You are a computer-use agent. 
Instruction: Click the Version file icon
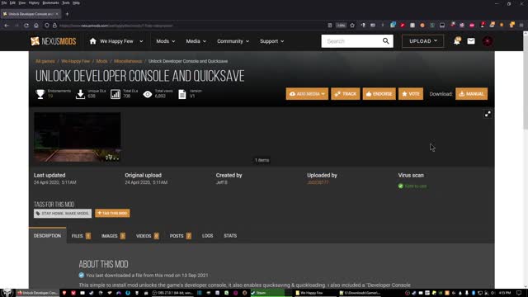pos(182,94)
